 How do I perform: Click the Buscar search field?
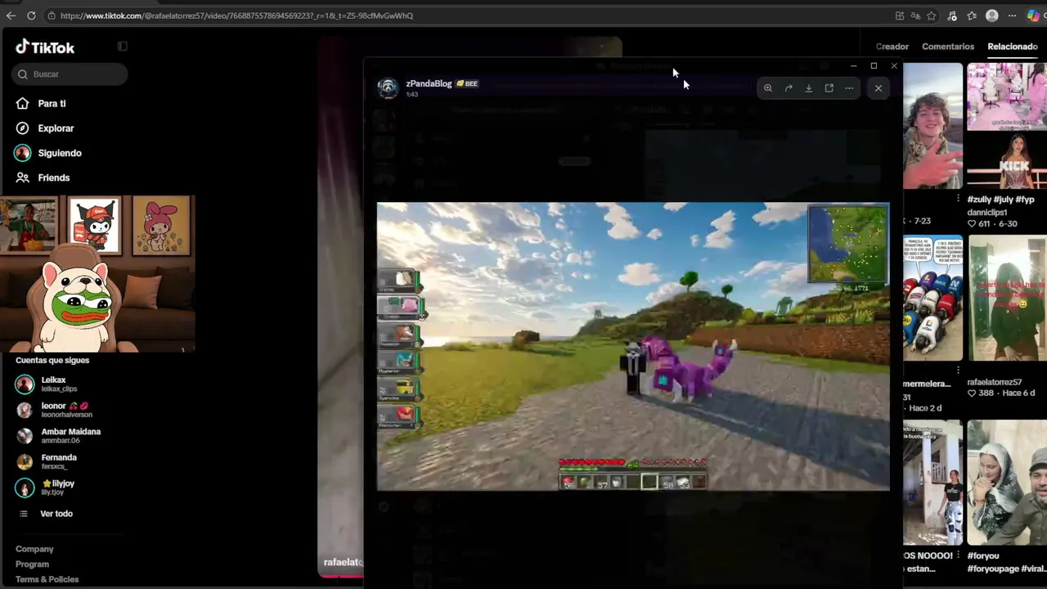click(x=70, y=74)
